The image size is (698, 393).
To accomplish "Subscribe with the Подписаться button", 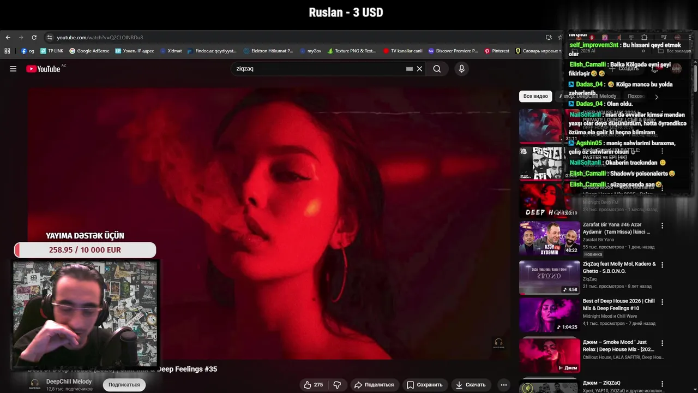I will click(124, 385).
